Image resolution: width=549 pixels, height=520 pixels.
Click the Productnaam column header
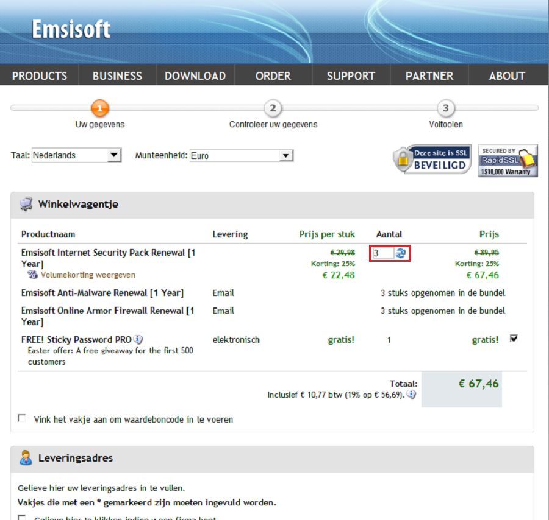coord(48,234)
